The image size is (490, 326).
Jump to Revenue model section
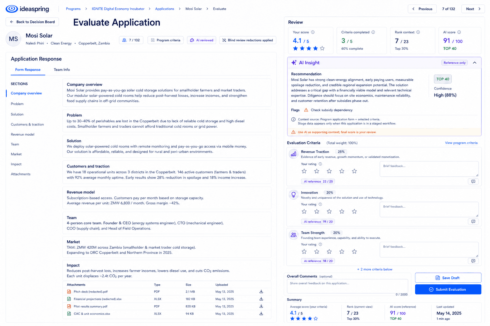pos(23,134)
